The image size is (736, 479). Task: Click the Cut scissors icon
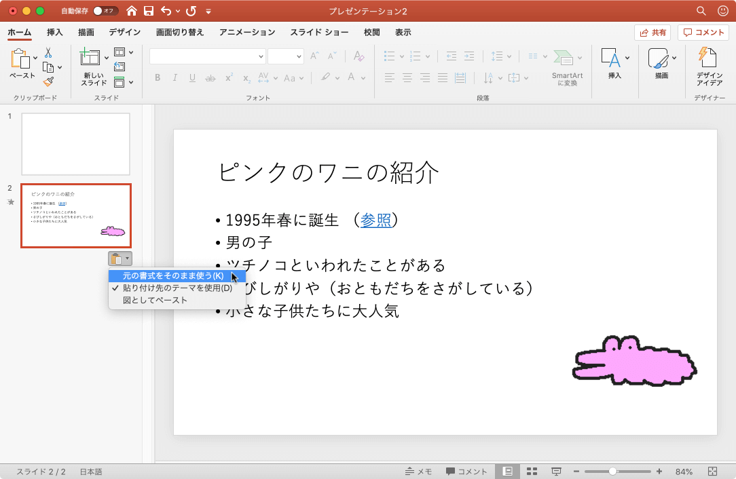click(x=48, y=52)
